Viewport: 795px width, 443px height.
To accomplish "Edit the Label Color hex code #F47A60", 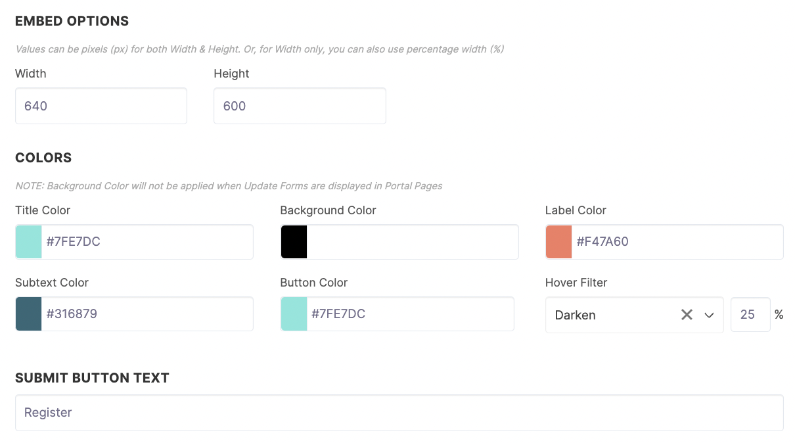I will pyautogui.click(x=677, y=241).
